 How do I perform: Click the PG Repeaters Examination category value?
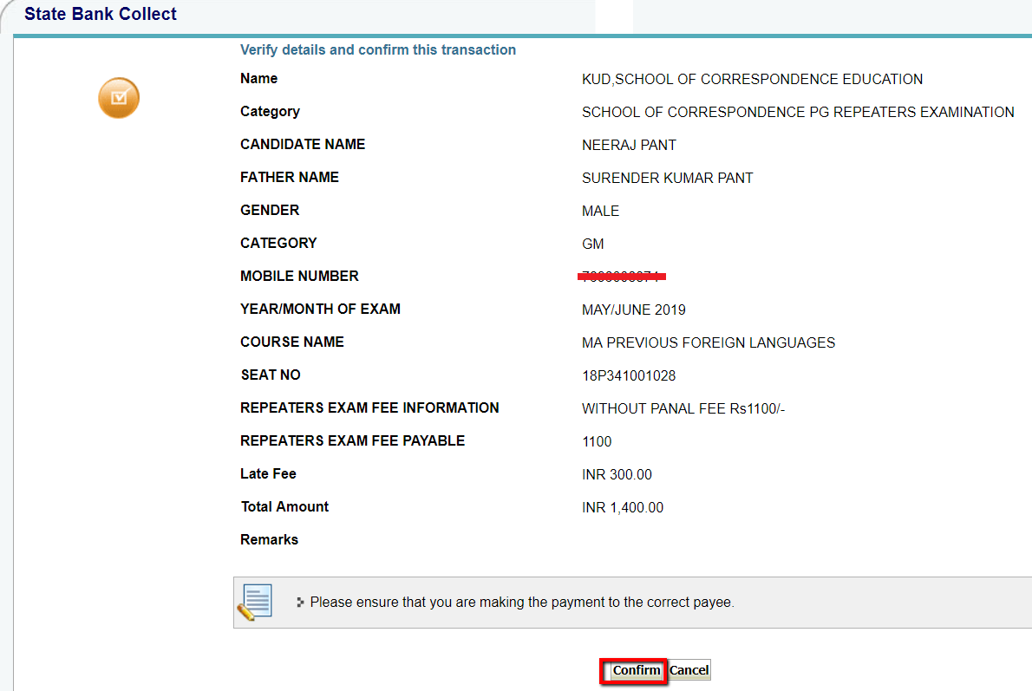click(x=798, y=113)
